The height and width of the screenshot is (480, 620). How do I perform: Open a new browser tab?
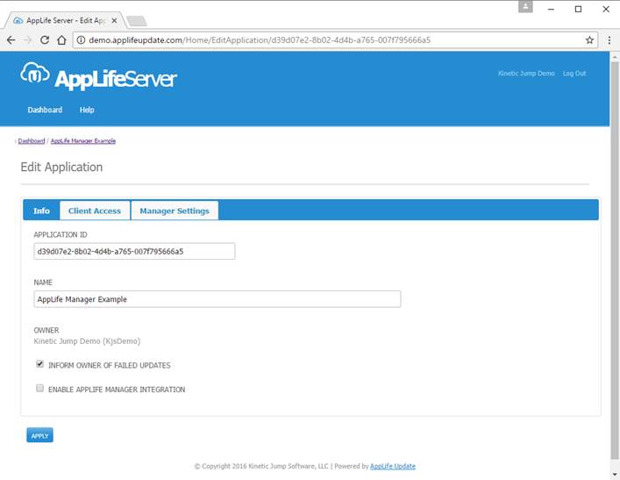(x=137, y=21)
